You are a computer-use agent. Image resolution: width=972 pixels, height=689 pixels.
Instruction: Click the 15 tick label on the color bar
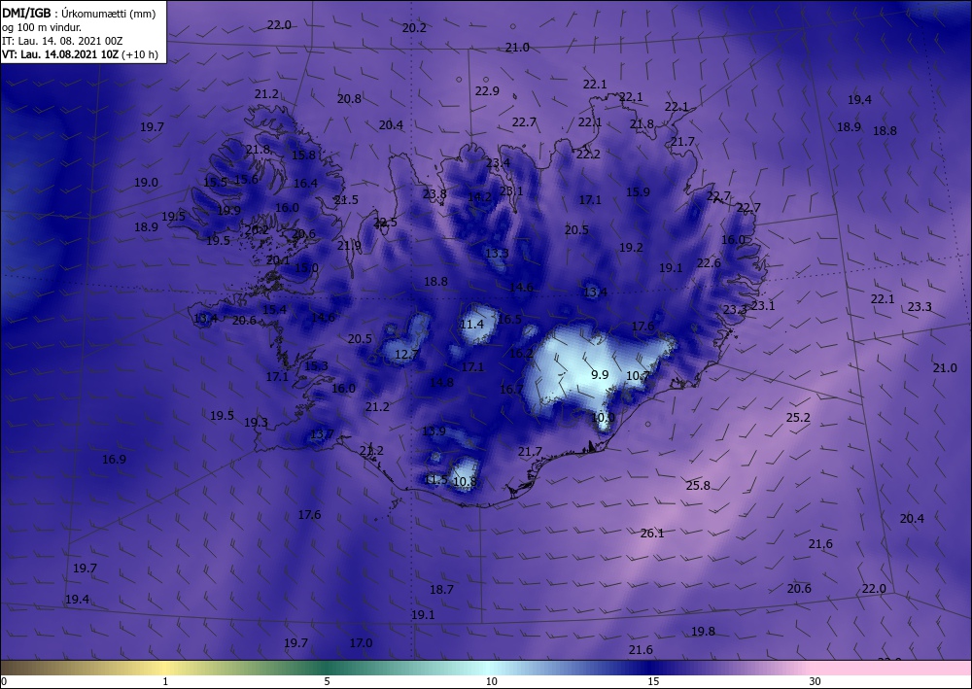tap(653, 681)
